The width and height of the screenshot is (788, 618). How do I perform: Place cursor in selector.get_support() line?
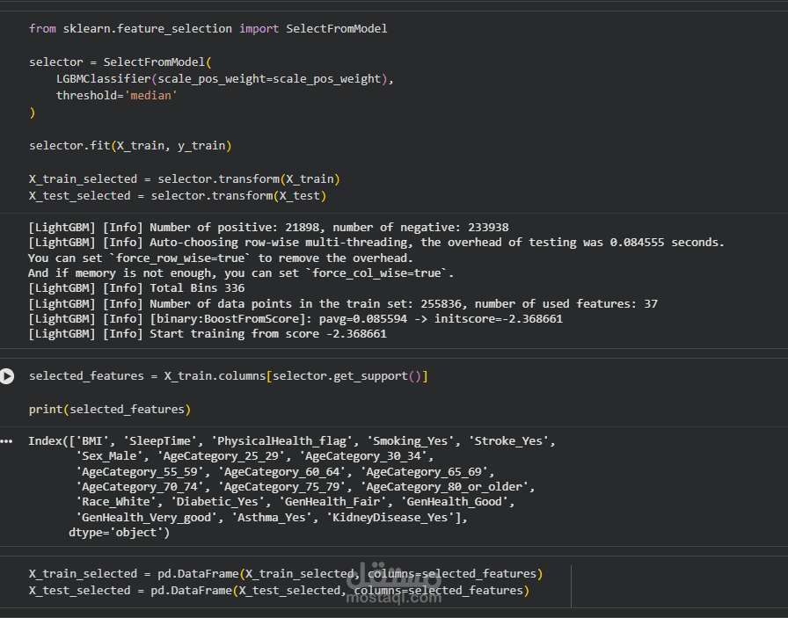229,376
